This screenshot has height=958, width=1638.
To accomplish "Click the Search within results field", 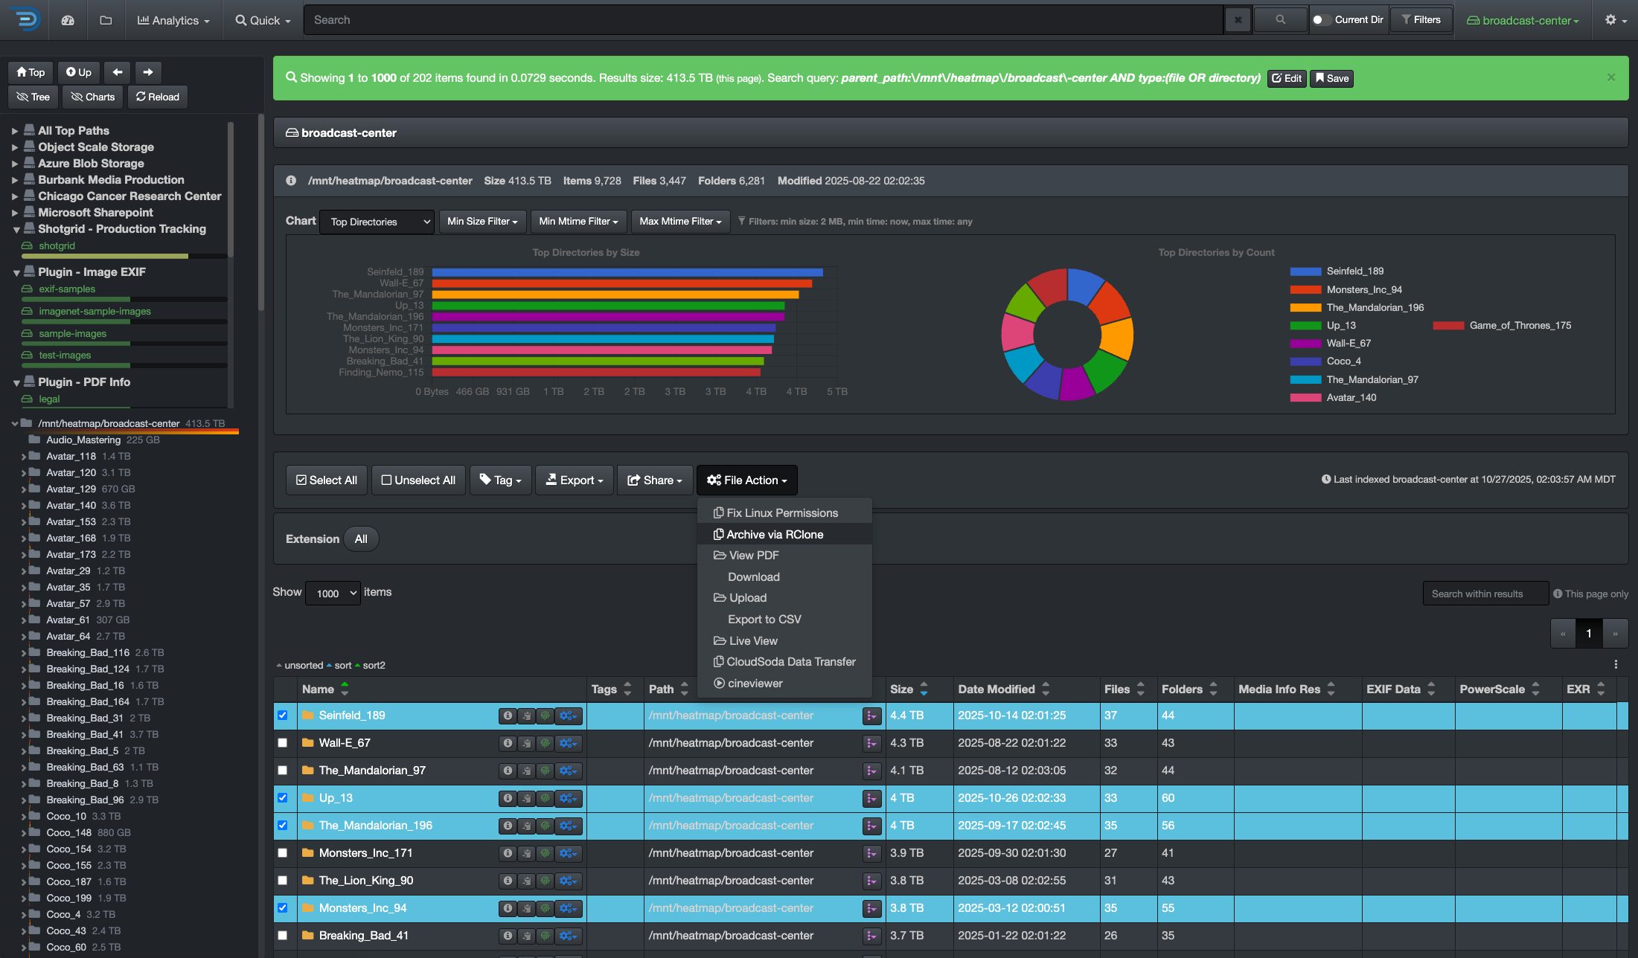I will [1485, 593].
